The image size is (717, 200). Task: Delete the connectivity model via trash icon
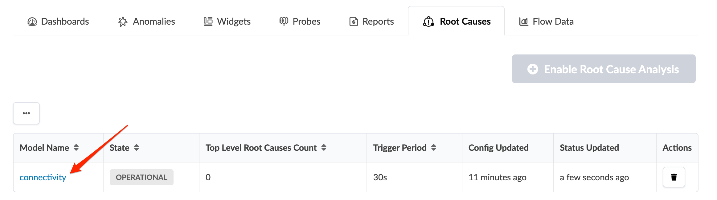click(x=674, y=177)
